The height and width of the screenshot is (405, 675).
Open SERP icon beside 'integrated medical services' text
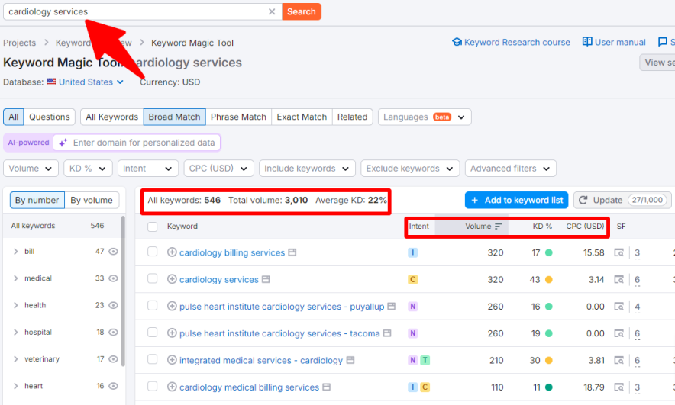point(350,360)
